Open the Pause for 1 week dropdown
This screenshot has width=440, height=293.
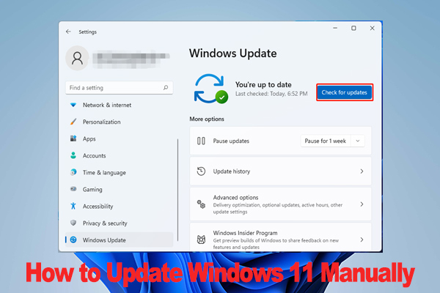[332, 141]
